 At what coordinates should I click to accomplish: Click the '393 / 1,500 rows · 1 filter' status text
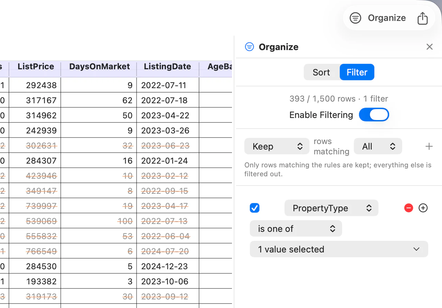point(339,99)
